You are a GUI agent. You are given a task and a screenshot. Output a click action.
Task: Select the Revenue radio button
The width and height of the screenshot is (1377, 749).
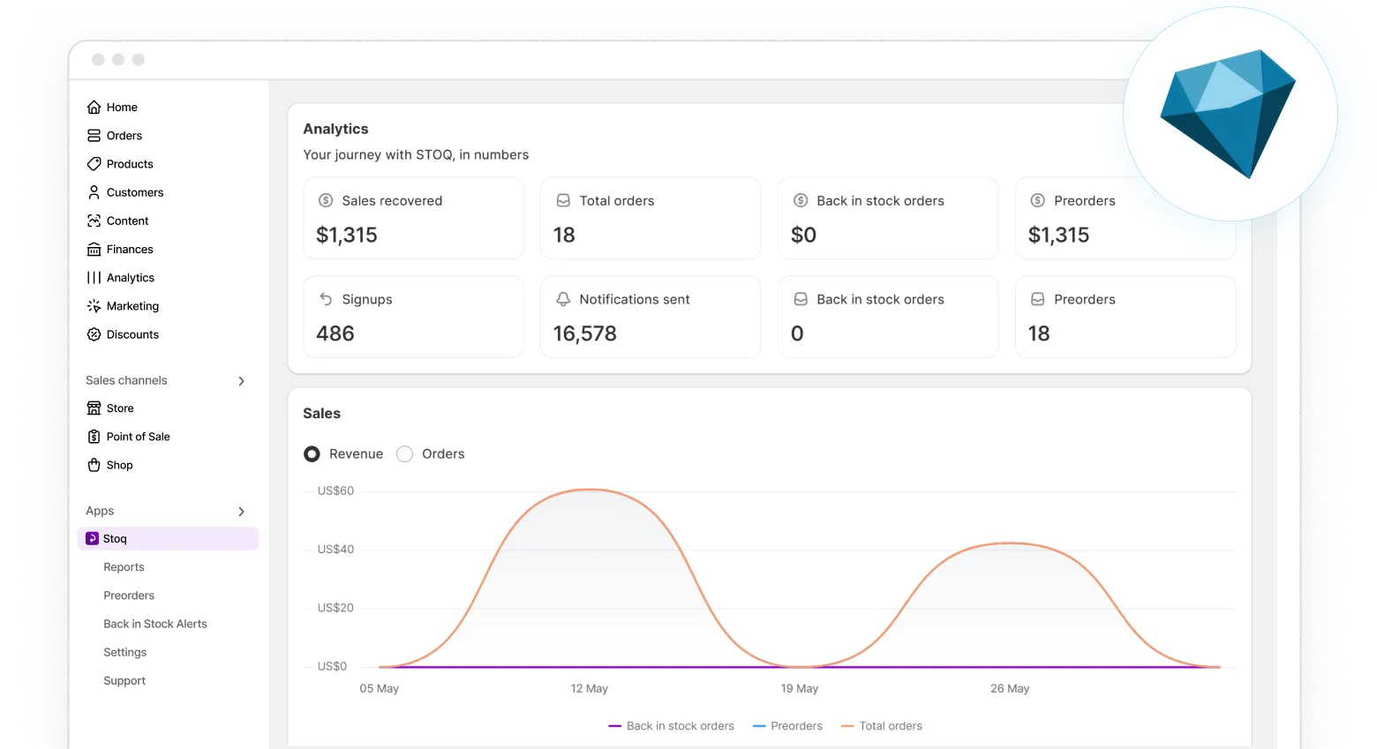(x=312, y=453)
